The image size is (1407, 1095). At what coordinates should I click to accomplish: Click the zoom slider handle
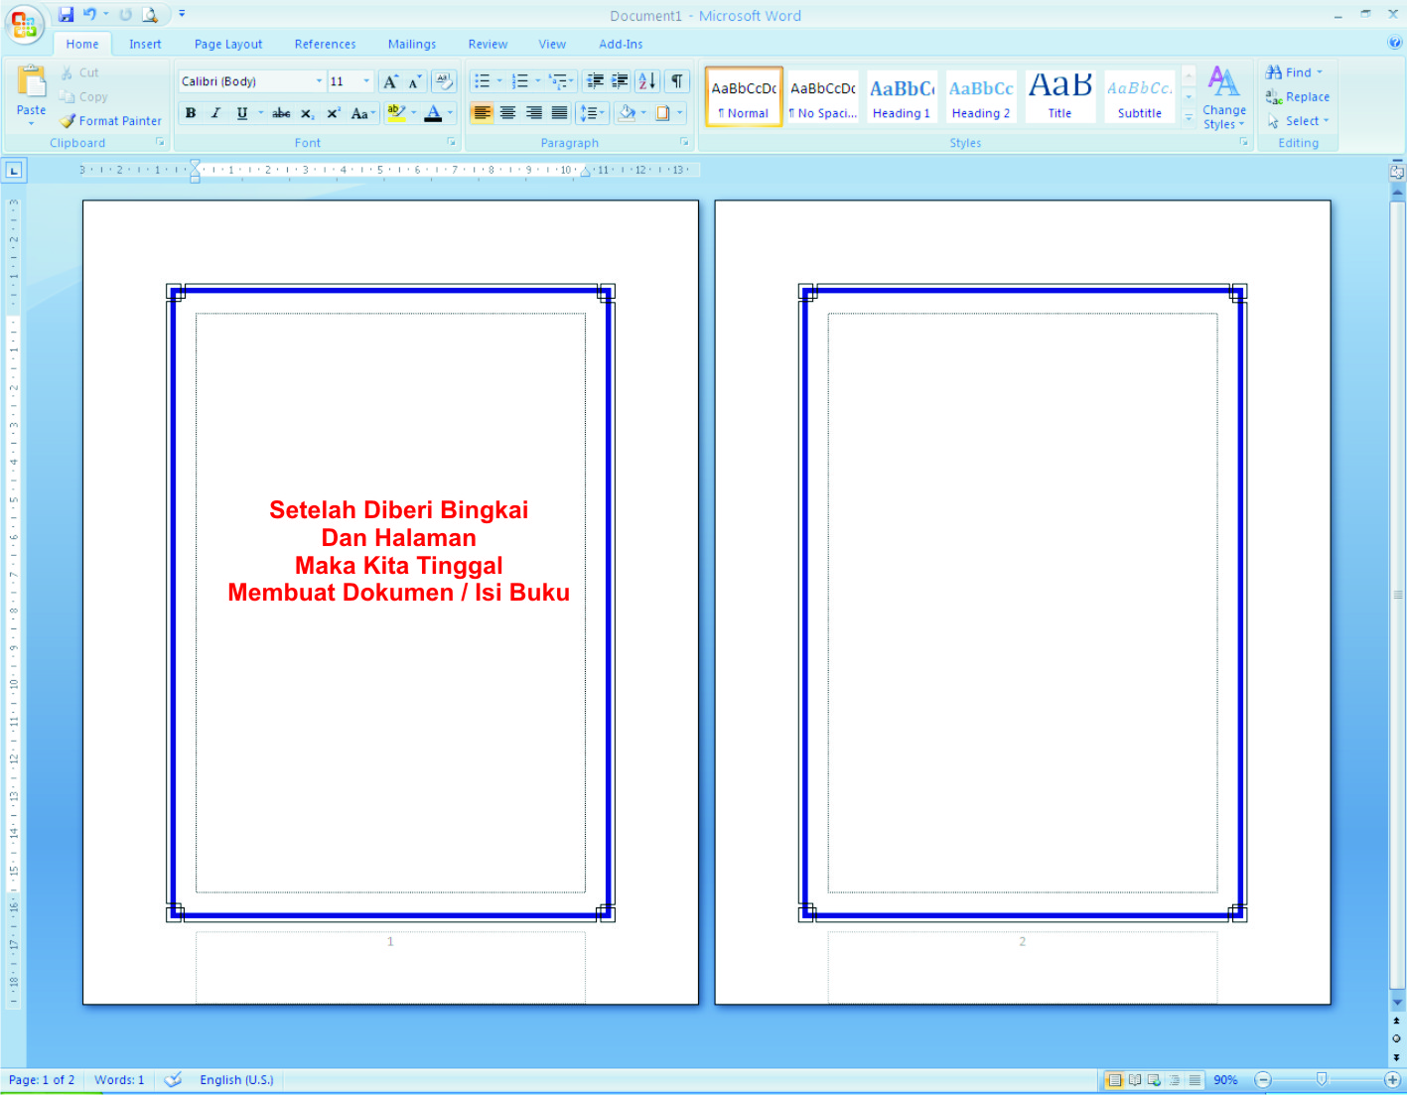(1322, 1079)
